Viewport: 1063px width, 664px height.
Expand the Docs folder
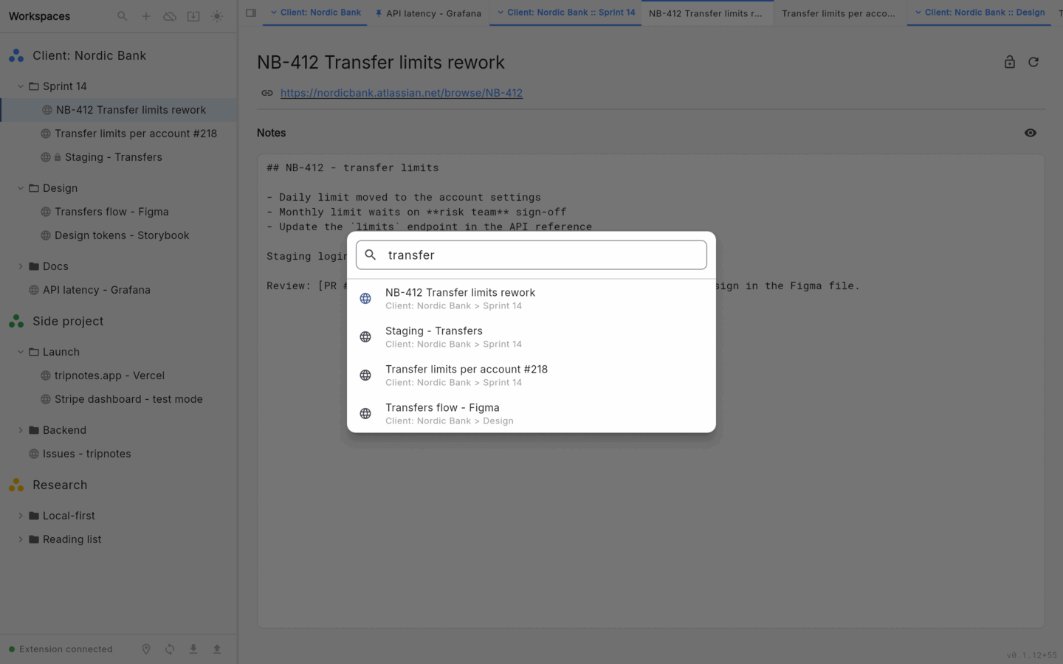point(21,266)
